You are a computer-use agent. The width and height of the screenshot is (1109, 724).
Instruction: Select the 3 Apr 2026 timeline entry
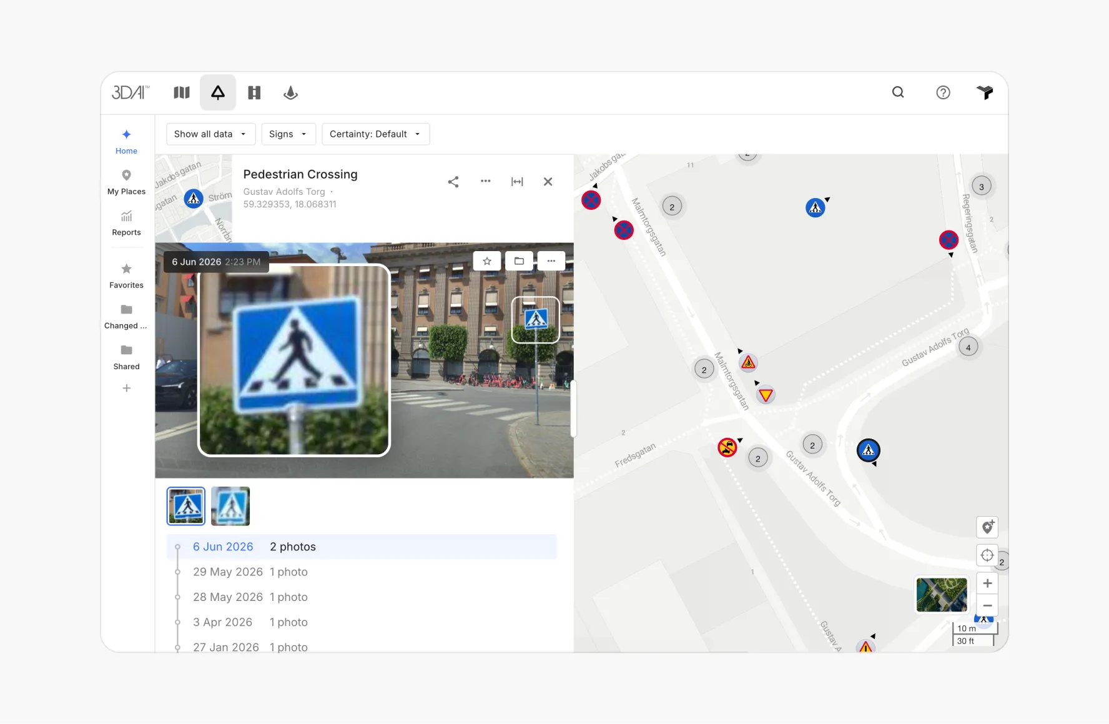[x=362, y=622]
